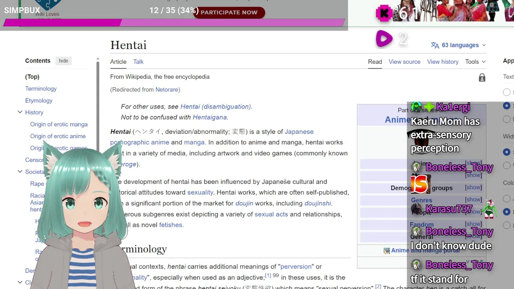Collapse the Societal section chevron in Contents
This screenshot has width=514, height=289.
(20, 172)
